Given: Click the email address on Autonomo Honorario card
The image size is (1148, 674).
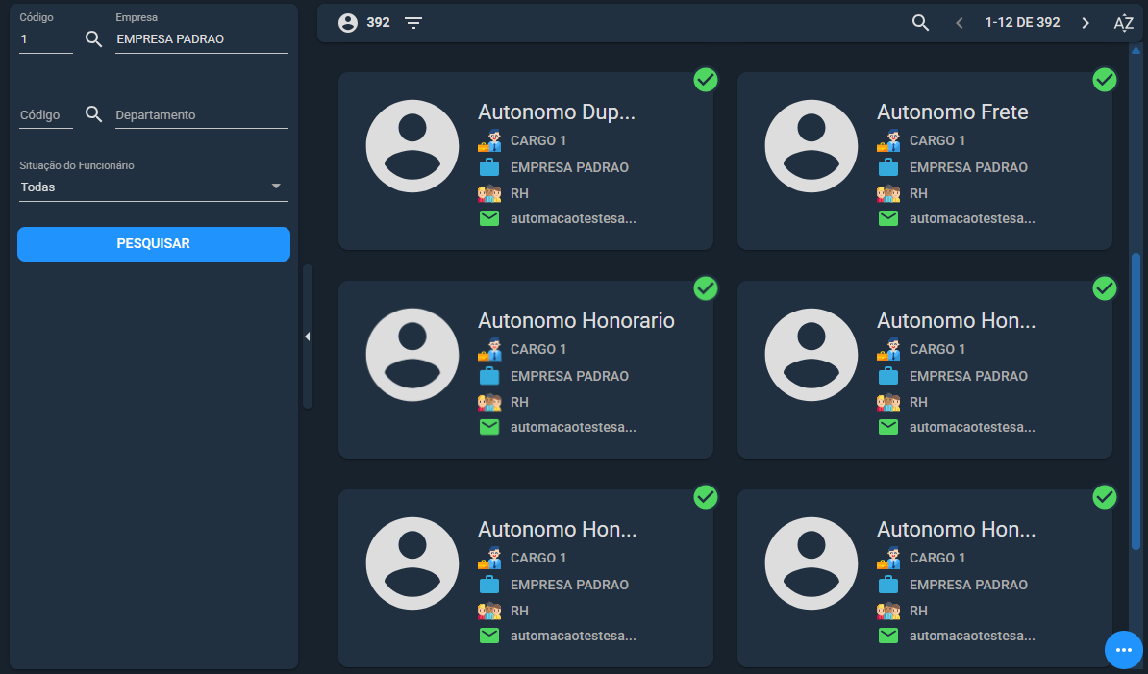Looking at the screenshot, I should click(573, 427).
